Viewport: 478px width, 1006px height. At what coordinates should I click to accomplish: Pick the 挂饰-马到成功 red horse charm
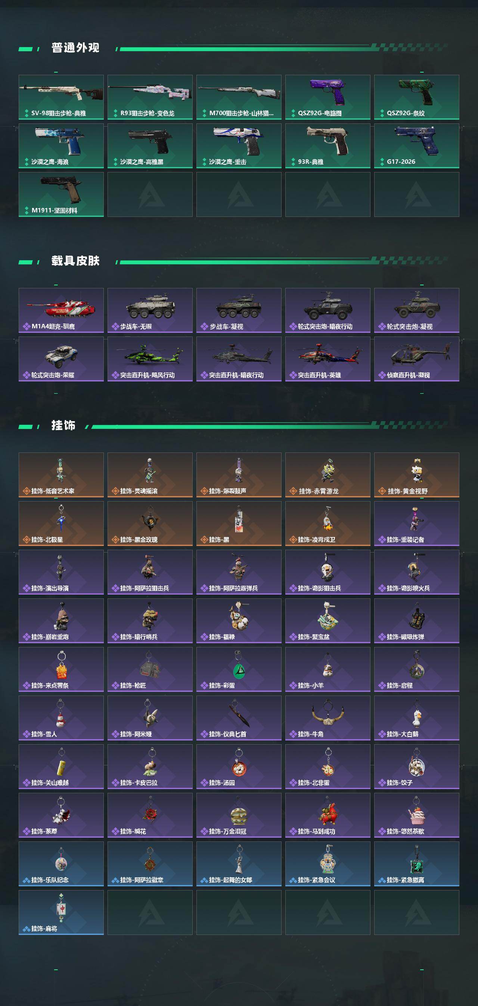pyautogui.click(x=328, y=815)
